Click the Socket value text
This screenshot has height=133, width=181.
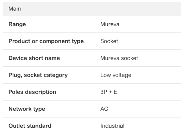[109, 41]
